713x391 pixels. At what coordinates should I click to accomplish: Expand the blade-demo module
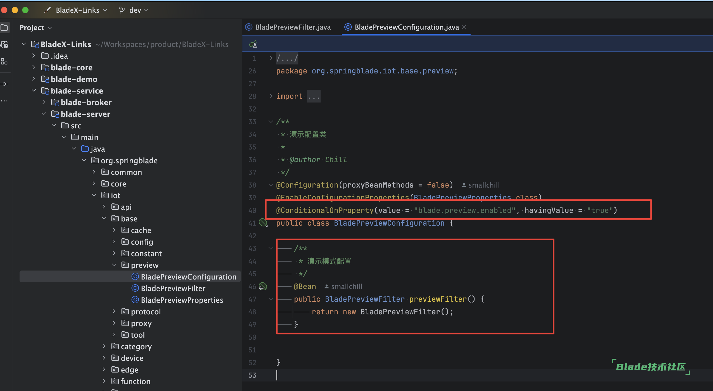point(34,79)
